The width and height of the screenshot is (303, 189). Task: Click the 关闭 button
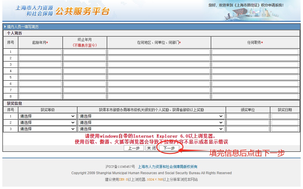(151, 148)
